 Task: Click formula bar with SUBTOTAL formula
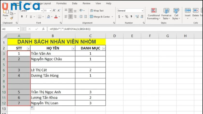pos(125,29)
